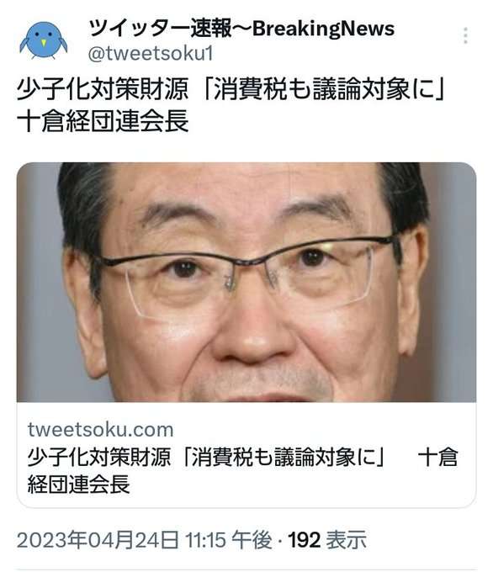493x572 pixels.
Task: Select the tweet text line 少子化対策財源「消費税も議論対象に」
Action: click(231, 89)
